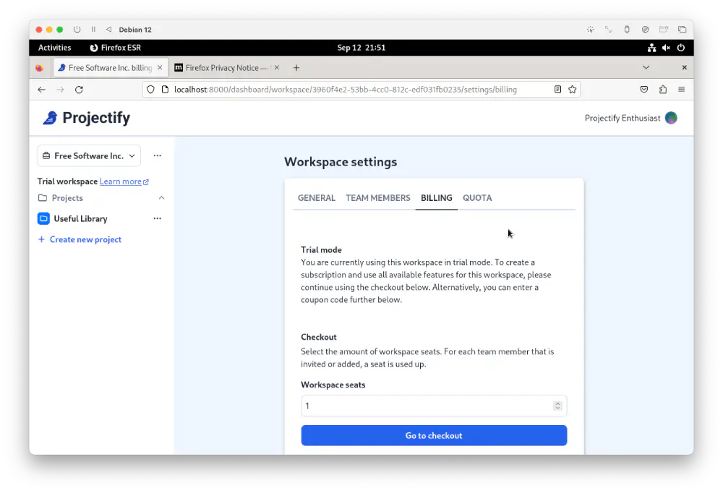This screenshot has height=493, width=723.
Task: Click the VM windows overlay icon
Action: (x=682, y=30)
